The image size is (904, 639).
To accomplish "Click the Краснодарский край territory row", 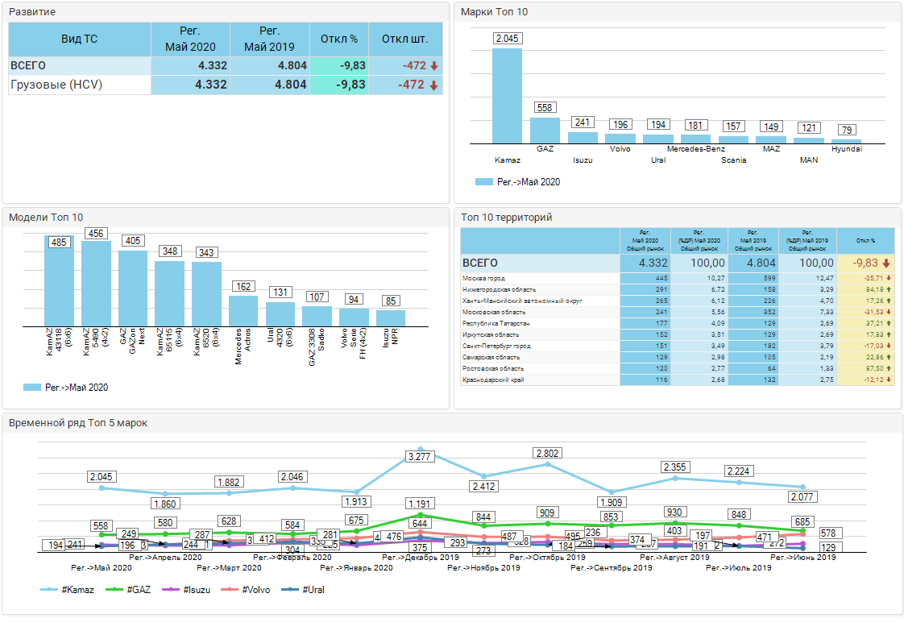I will (678, 380).
